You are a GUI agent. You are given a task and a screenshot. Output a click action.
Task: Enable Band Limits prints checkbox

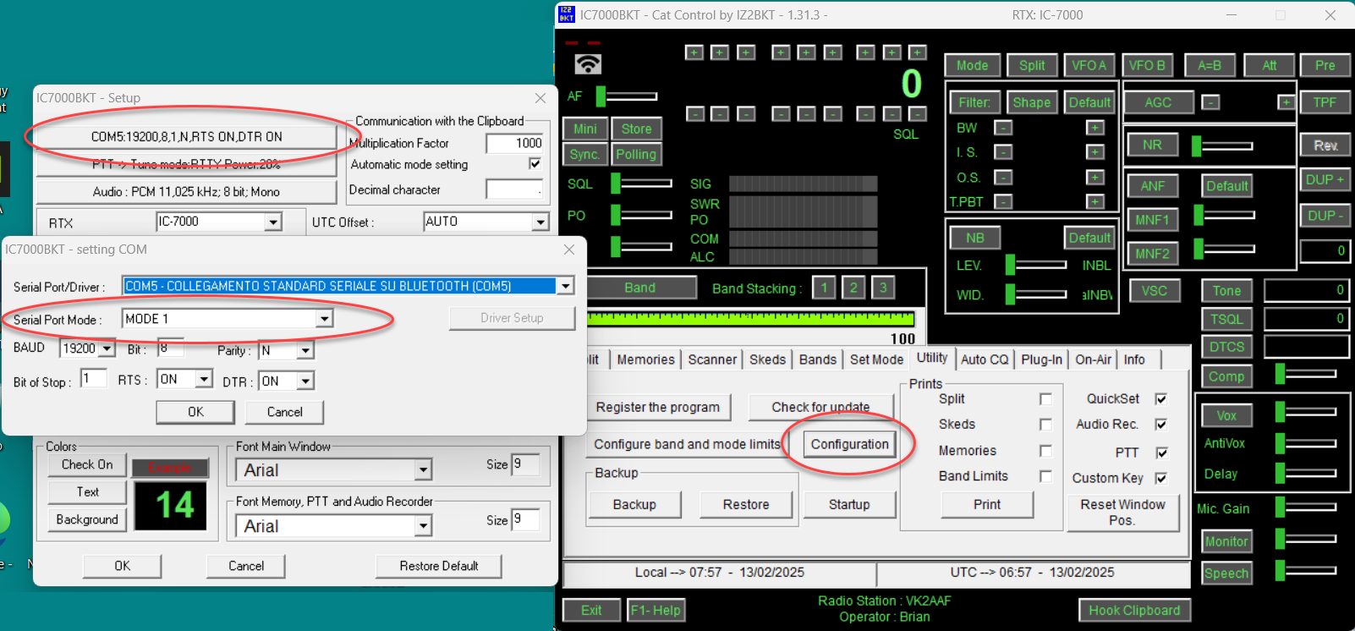click(1045, 476)
